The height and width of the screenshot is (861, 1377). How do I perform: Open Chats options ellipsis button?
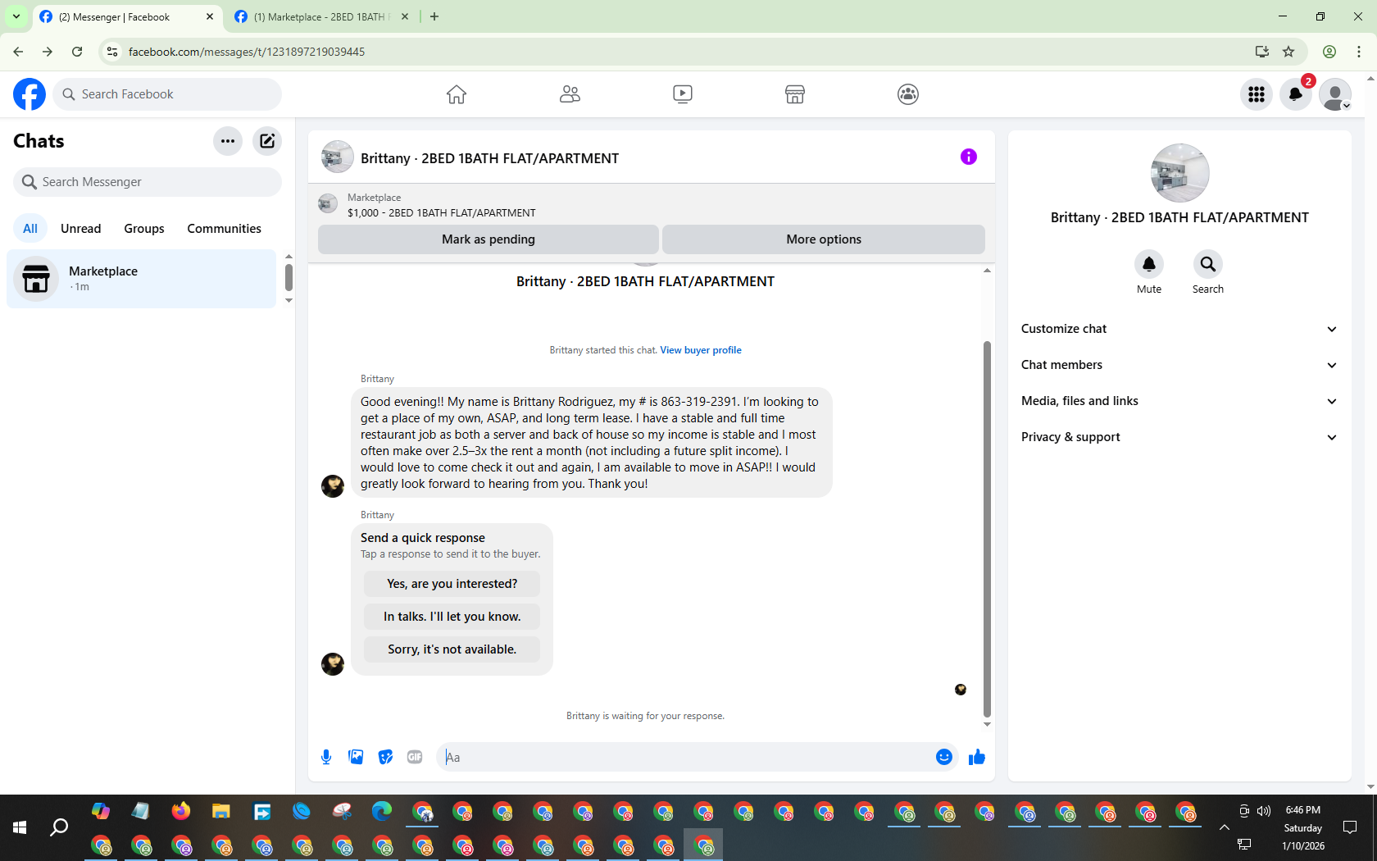coord(228,141)
